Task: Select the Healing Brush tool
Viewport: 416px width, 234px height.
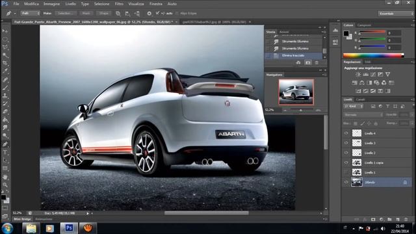Action: click(x=5, y=79)
